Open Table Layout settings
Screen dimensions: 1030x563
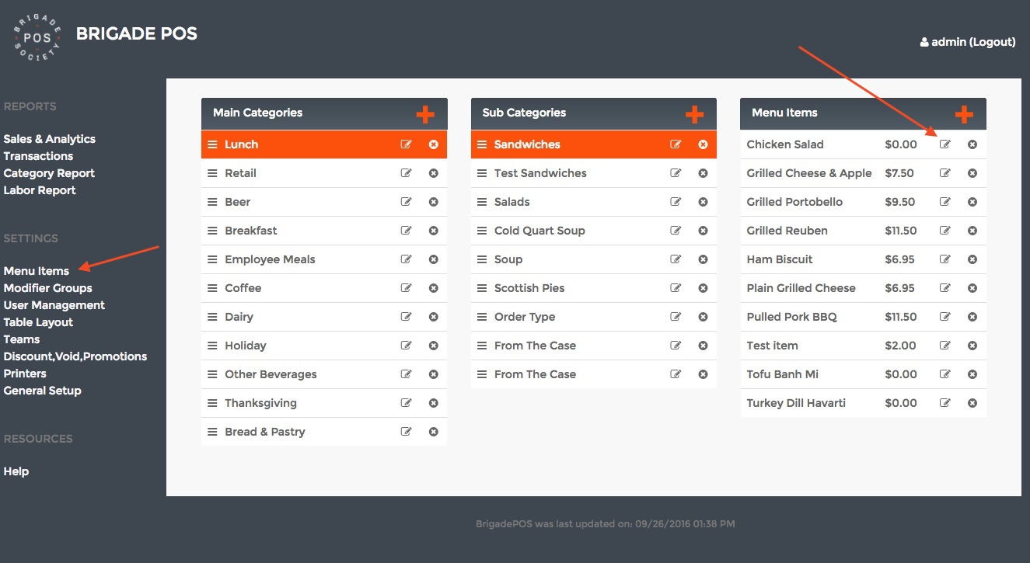click(38, 322)
